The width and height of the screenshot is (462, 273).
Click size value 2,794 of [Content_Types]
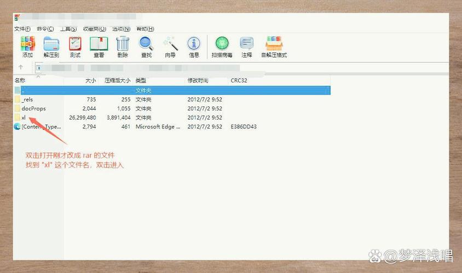pos(89,127)
